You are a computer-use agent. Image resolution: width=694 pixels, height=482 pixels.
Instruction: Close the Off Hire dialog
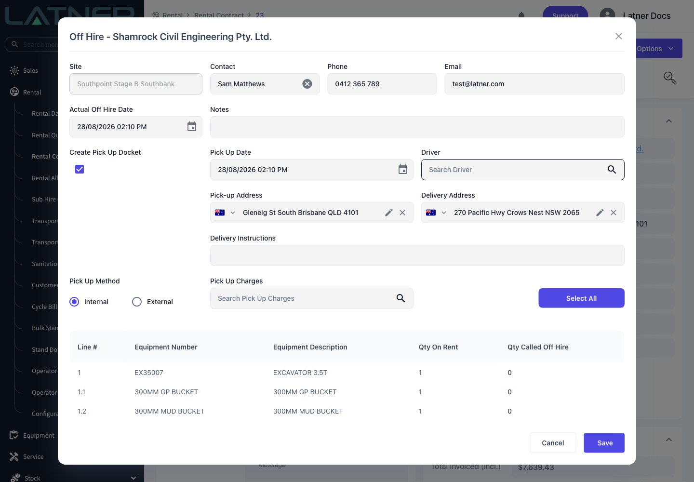click(x=619, y=36)
